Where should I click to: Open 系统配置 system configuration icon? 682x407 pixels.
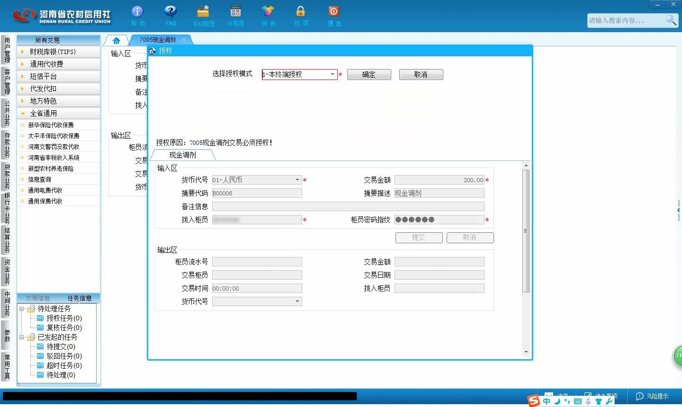[204, 16]
